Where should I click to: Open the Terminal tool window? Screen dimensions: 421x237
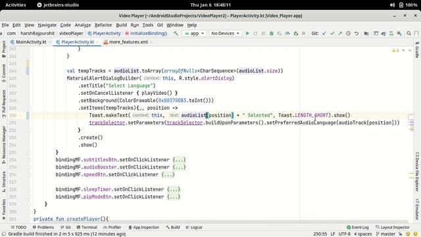[x=87, y=227]
